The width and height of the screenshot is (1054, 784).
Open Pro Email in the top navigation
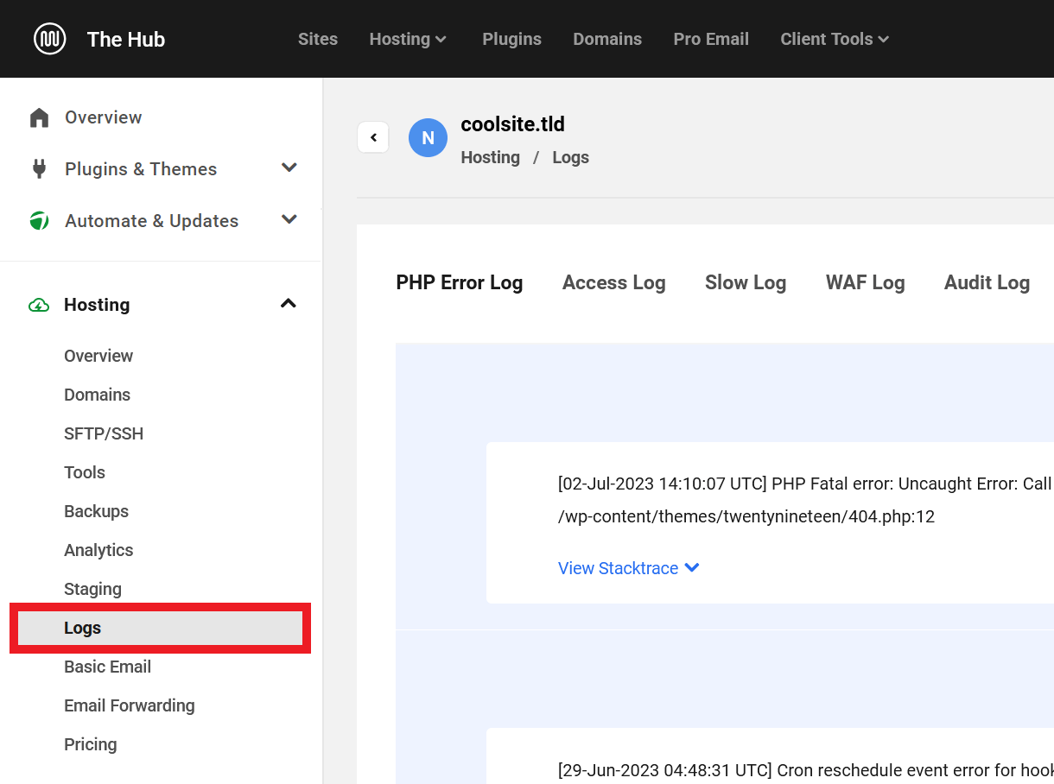point(711,39)
